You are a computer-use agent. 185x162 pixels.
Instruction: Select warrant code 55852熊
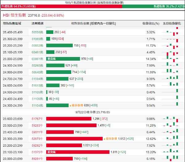pyautogui.click(x=37, y=46)
